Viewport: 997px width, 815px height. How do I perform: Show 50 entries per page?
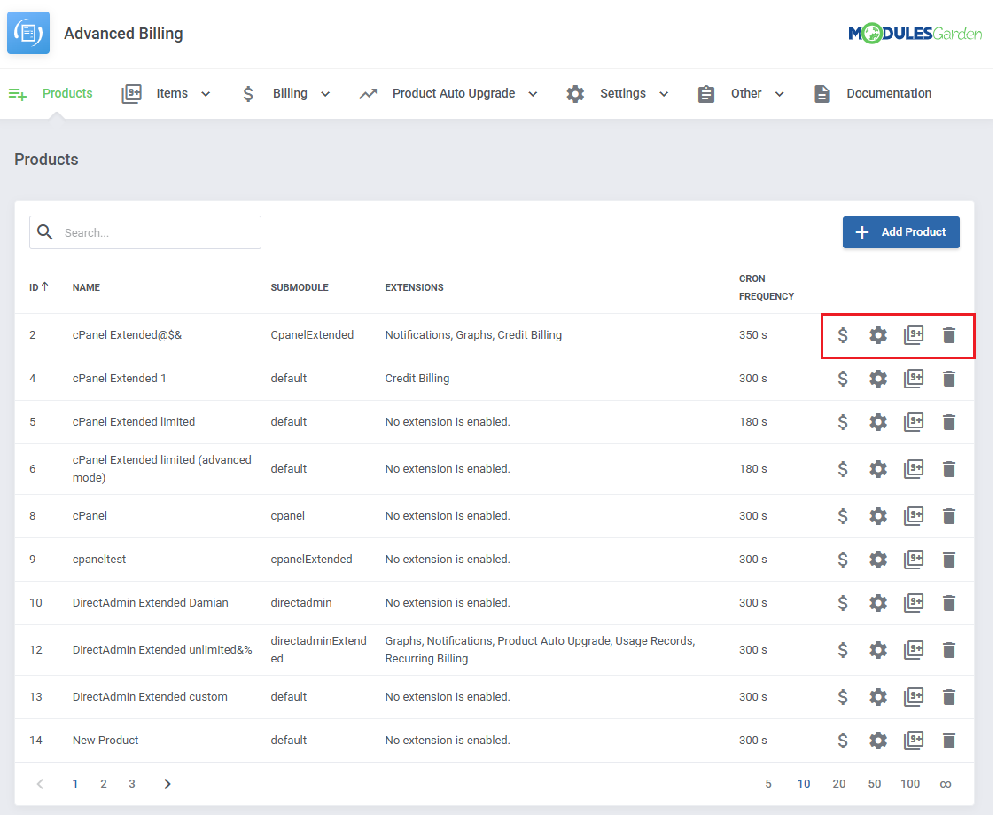point(875,784)
